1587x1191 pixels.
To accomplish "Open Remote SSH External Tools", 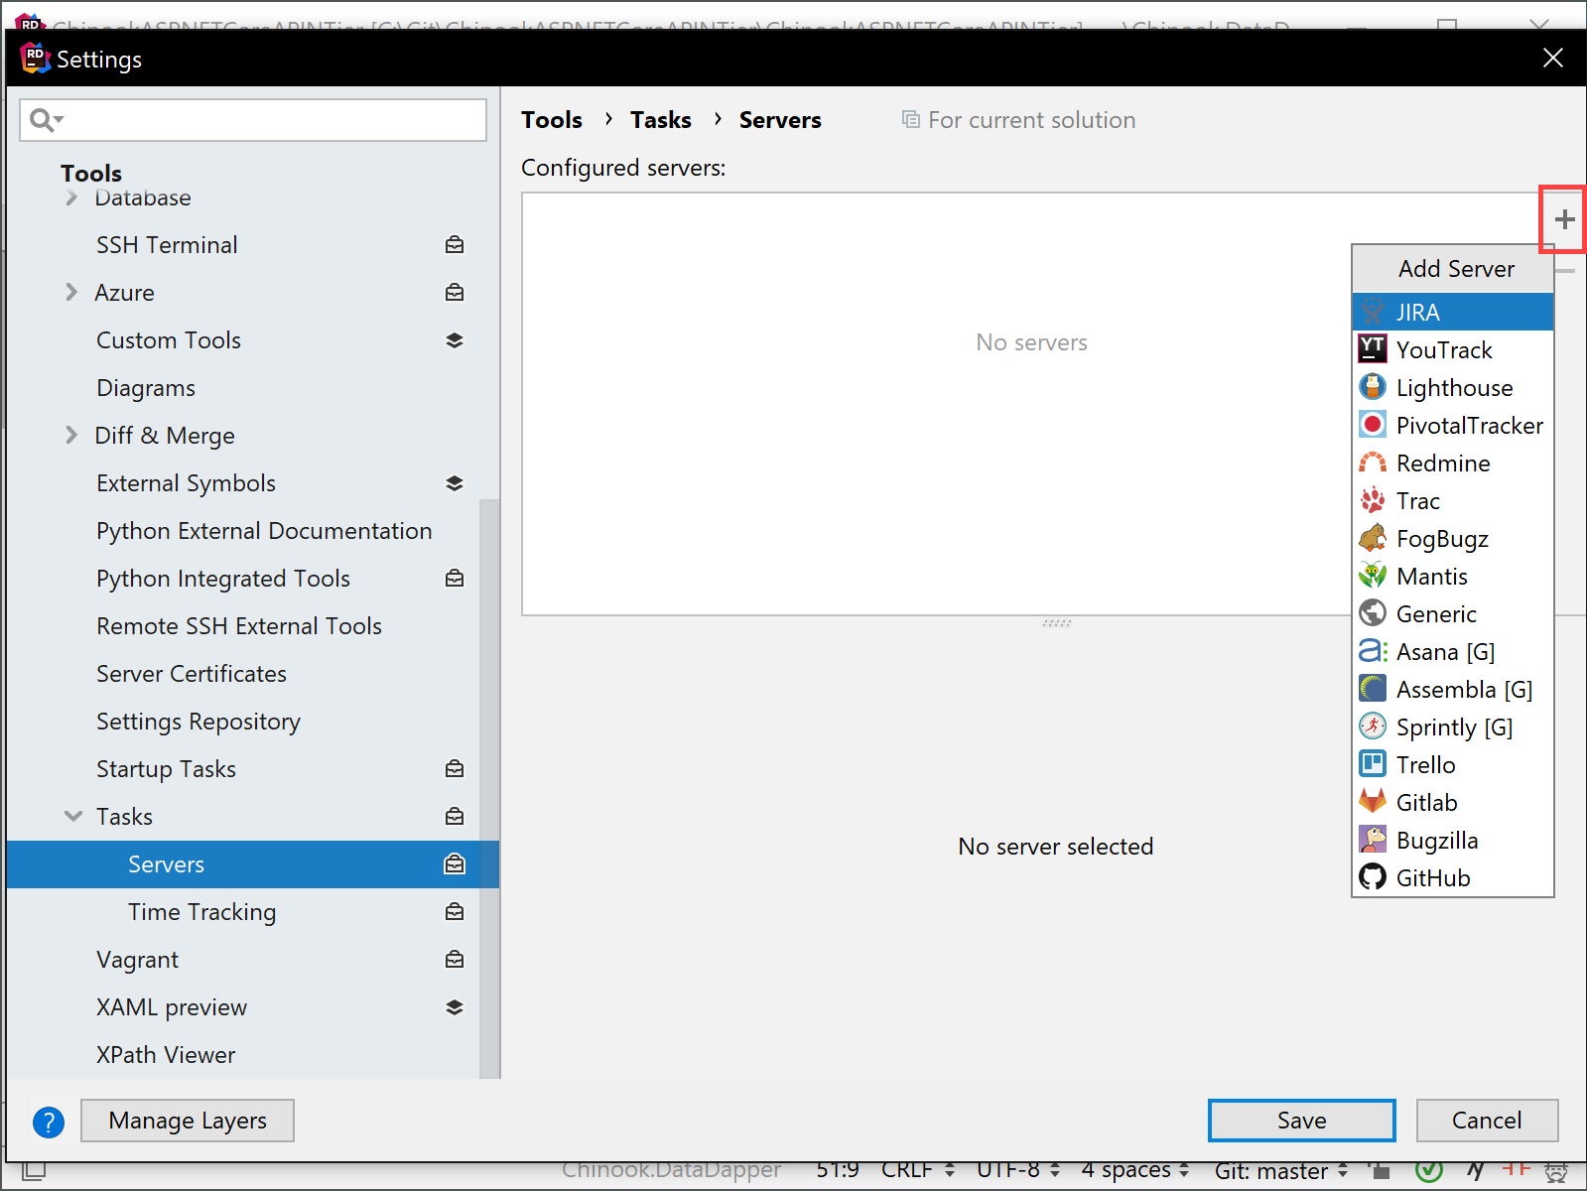I will [239, 626].
